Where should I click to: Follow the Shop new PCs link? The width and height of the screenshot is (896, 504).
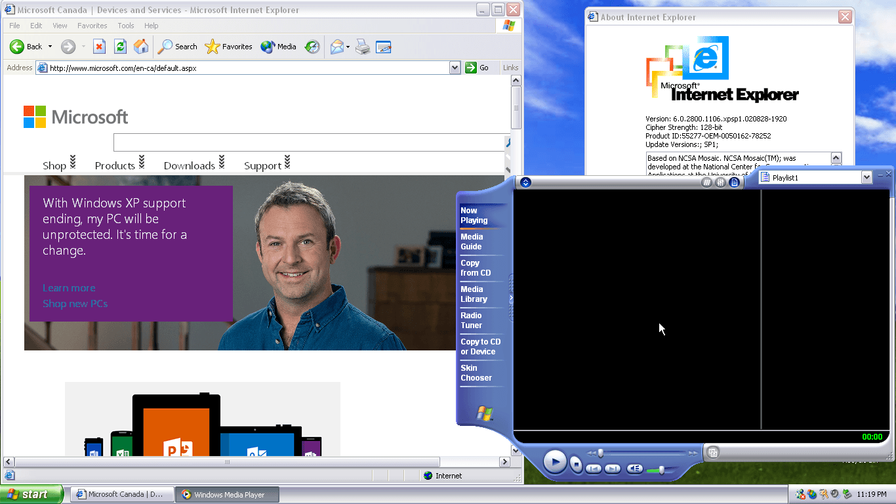tap(75, 304)
